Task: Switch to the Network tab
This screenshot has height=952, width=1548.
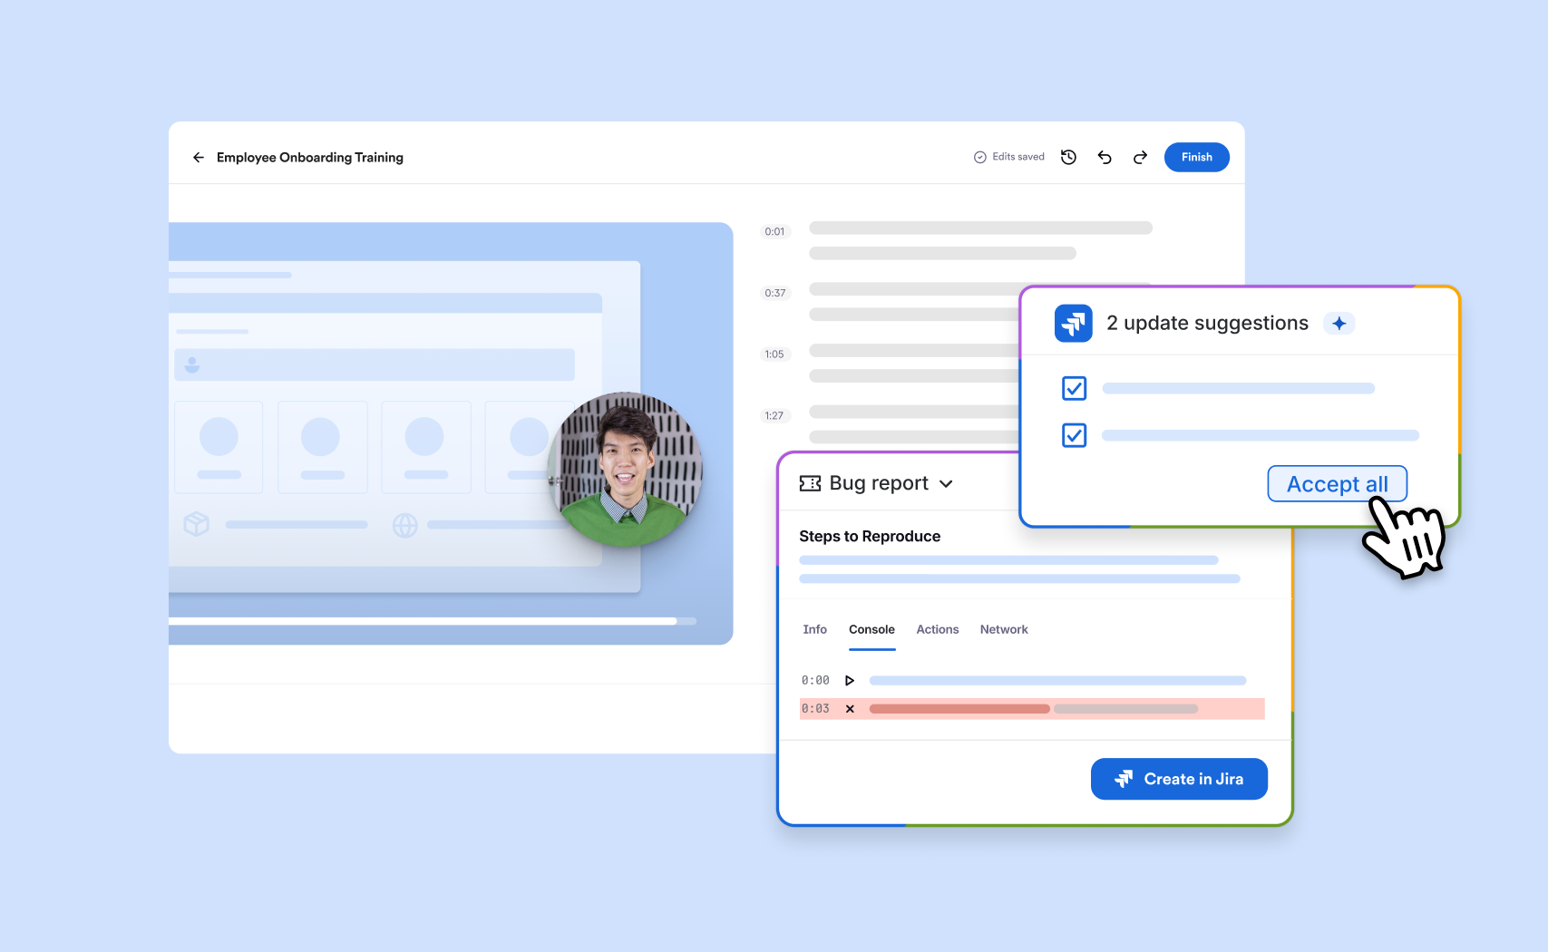Action: coord(1004,629)
